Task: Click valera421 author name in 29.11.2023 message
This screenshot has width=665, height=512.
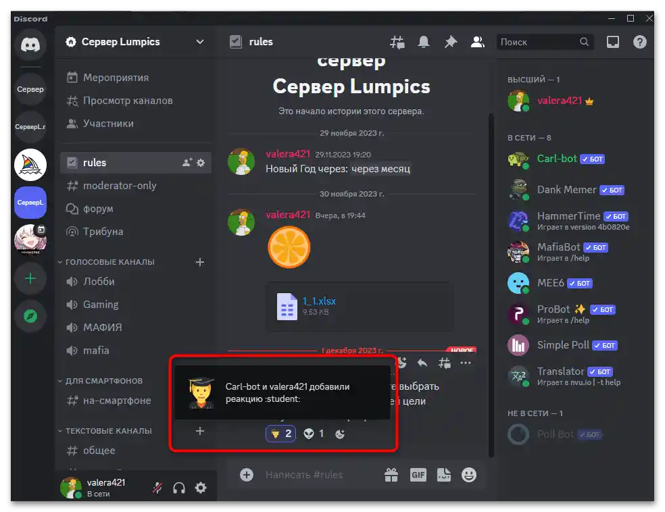Action: (288, 154)
